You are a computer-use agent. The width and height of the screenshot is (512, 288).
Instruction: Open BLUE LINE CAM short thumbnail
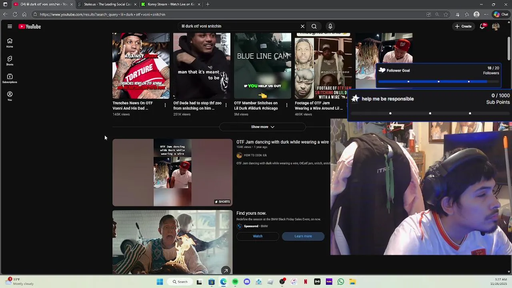[262, 66]
